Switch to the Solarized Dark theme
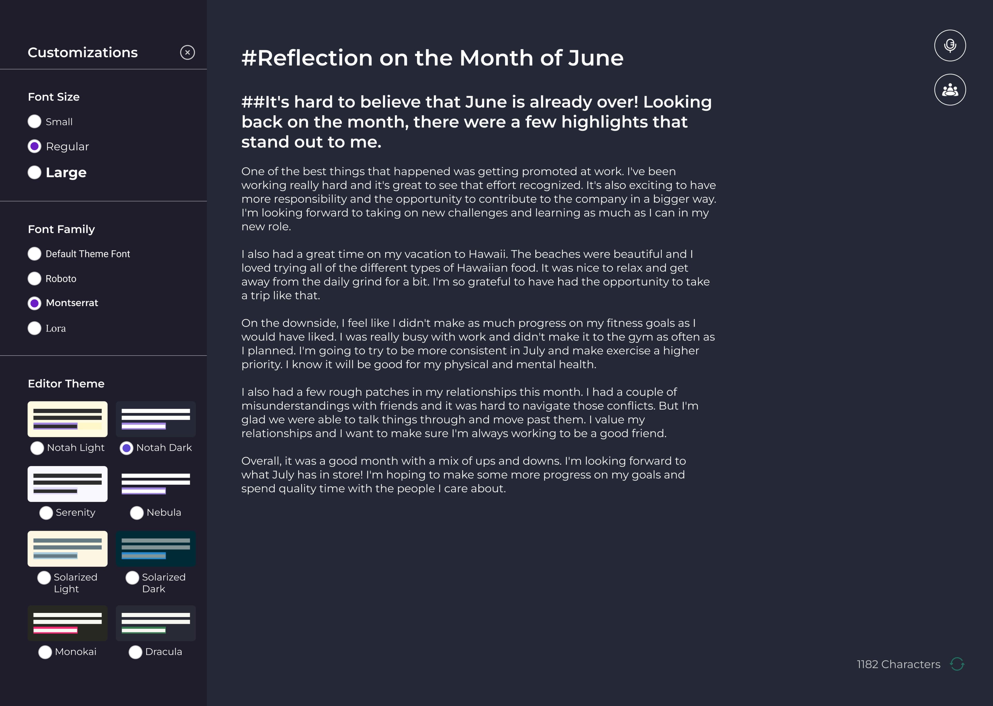Image resolution: width=993 pixels, height=706 pixels. (x=133, y=578)
